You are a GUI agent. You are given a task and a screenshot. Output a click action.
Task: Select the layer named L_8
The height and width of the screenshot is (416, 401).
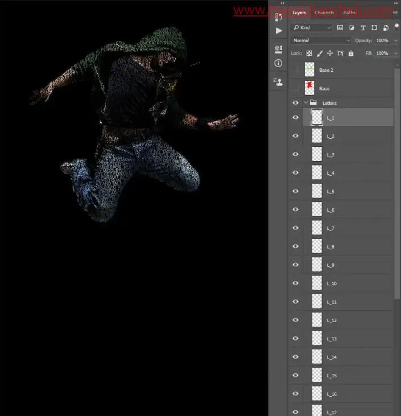(x=330, y=247)
